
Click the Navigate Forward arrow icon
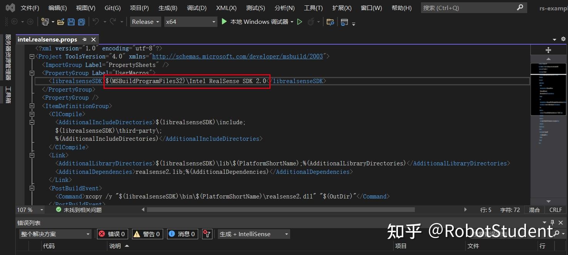pos(30,22)
